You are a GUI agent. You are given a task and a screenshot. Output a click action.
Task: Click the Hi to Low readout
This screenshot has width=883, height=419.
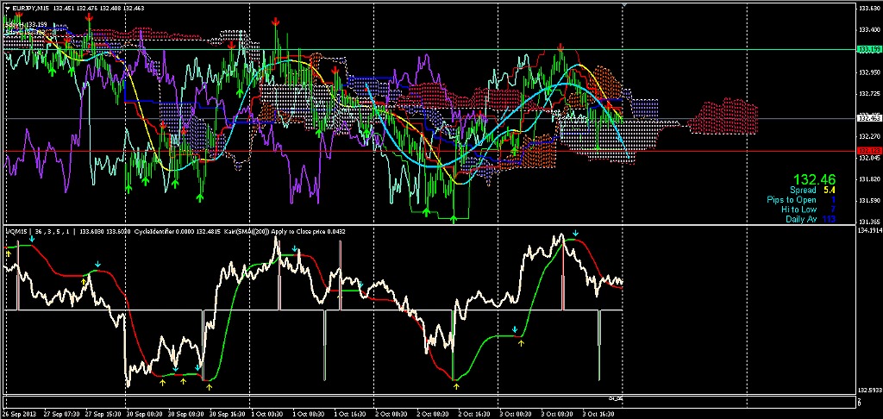coord(809,209)
